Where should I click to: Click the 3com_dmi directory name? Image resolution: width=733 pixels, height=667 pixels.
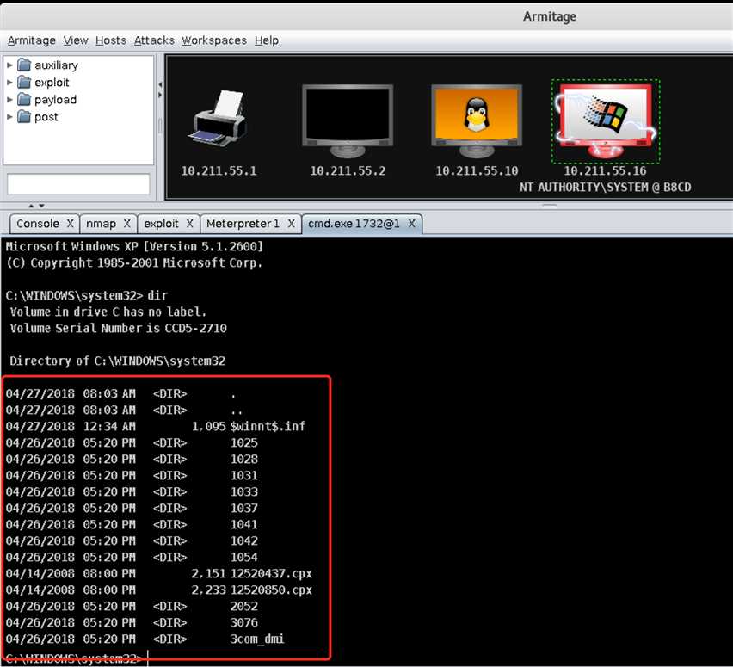click(257, 639)
